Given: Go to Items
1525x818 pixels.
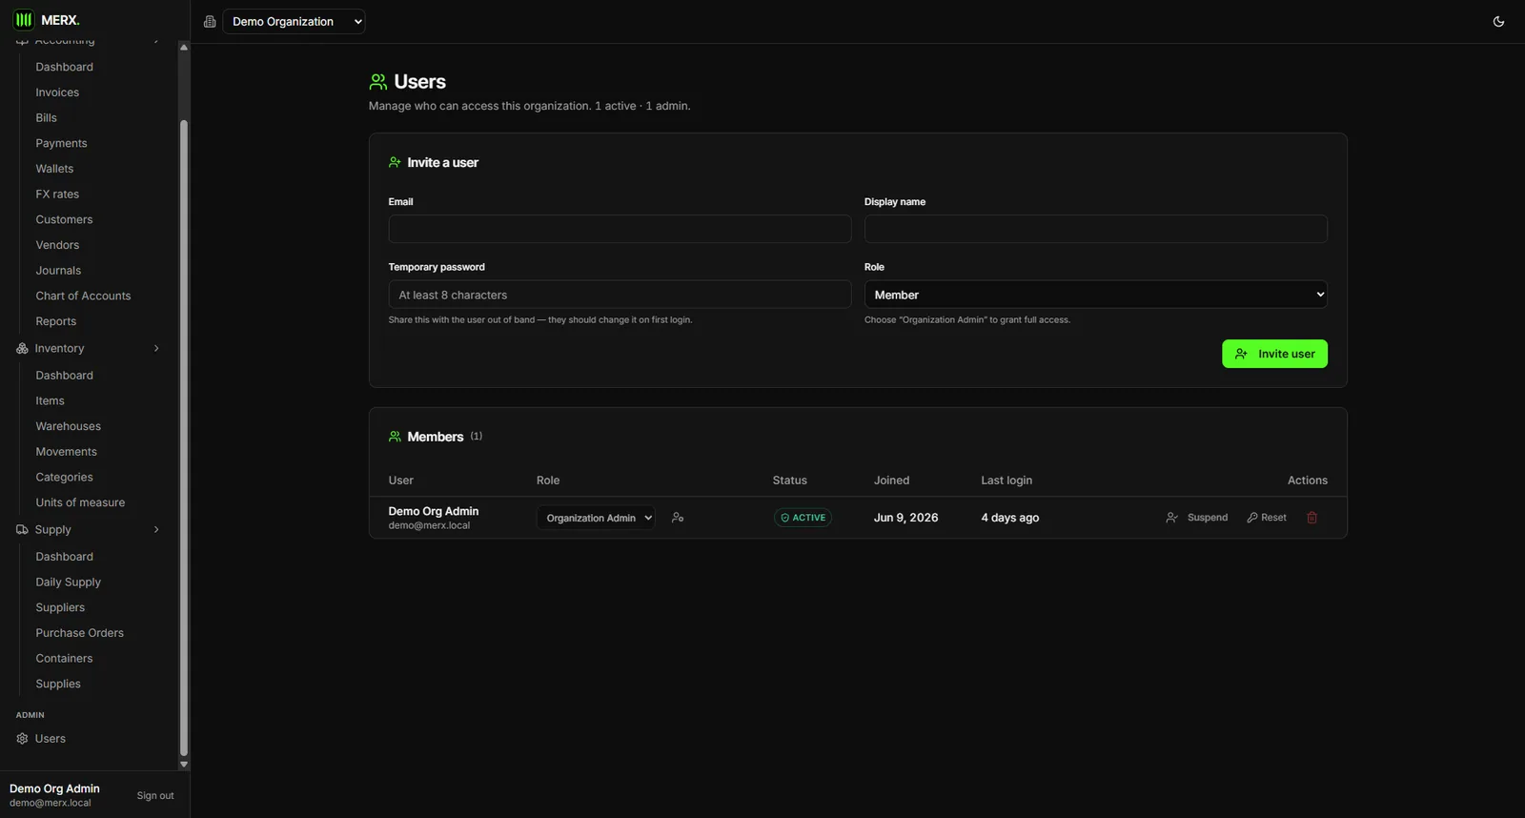Looking at the screenshot, I should pyautogui.click(x=50, y=401).
